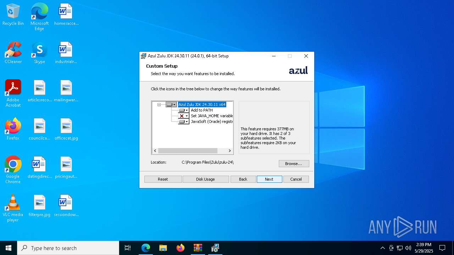Click the Reset button
Screen dimensions: 454x255
click(x=163, y=179)
